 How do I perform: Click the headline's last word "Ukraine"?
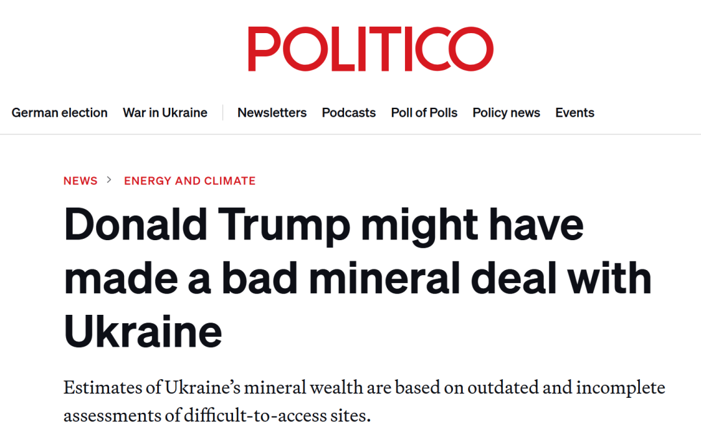[x=143, y=332]
